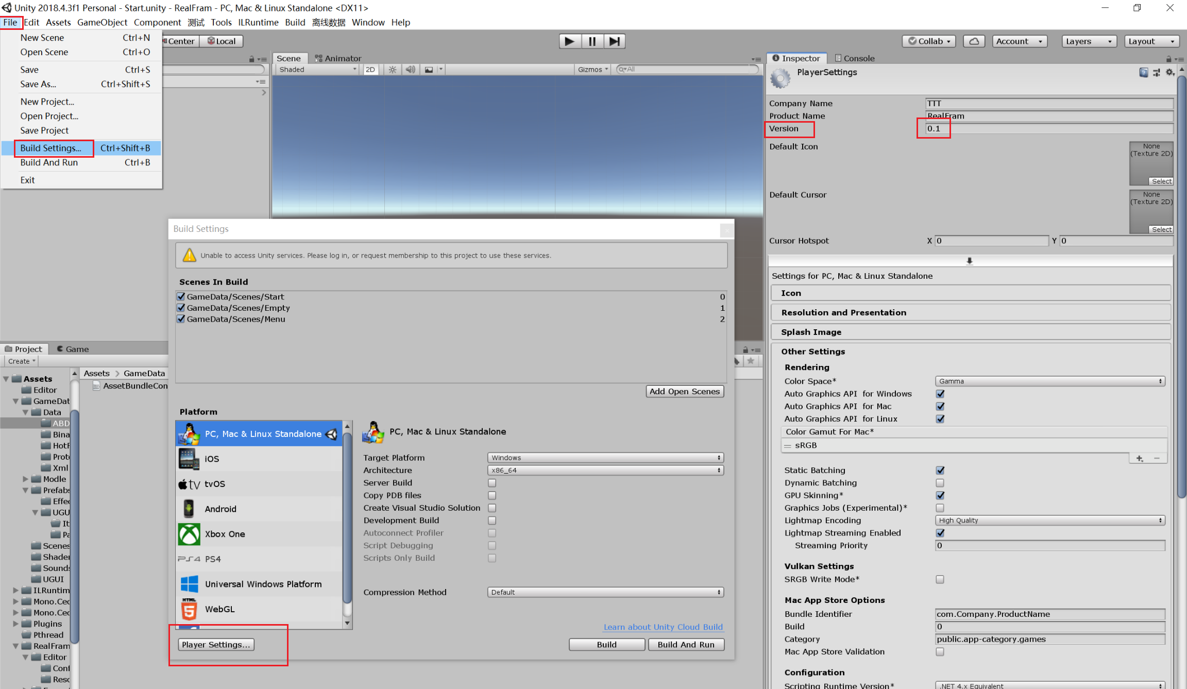The width and height of the screenshot is (1187, 689).
Task: Click the Local handle rotation toggle
Action: tap(222, 41)
